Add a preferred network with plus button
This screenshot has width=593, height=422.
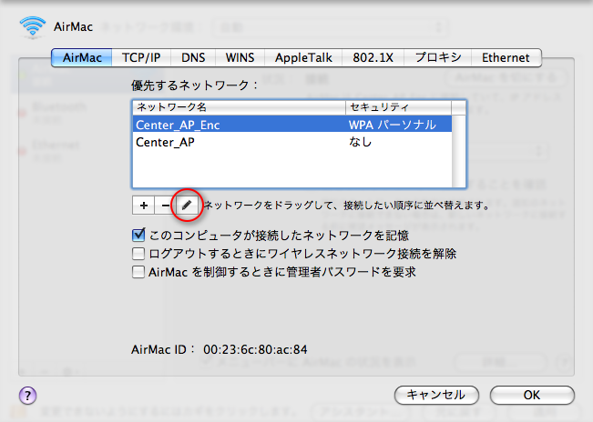143,206
